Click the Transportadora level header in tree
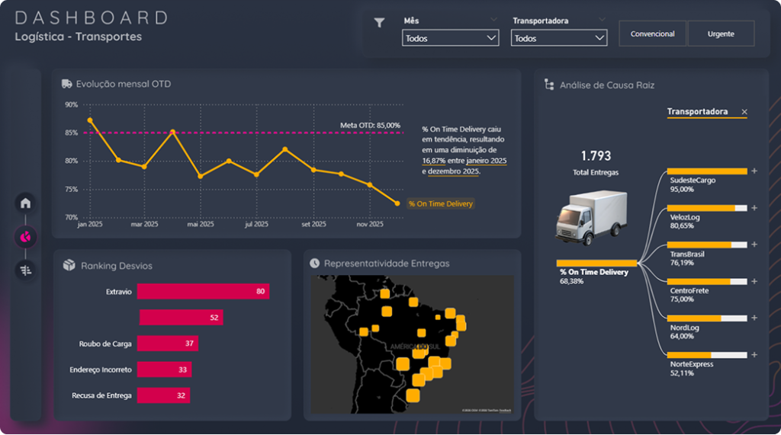 pos(697,111)
